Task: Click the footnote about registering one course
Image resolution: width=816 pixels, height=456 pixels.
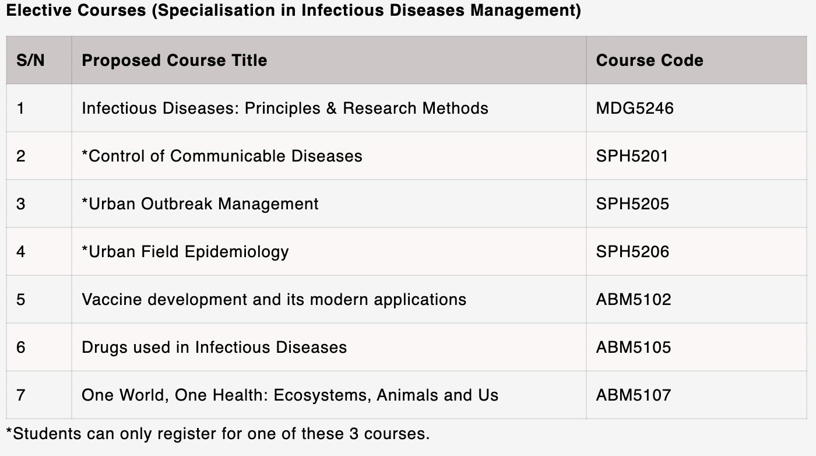Action: click(217, 434)
